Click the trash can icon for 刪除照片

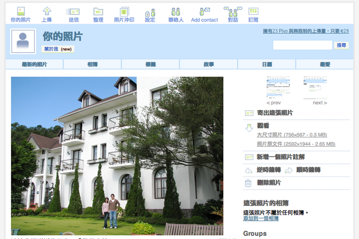[x=248, y=183]
